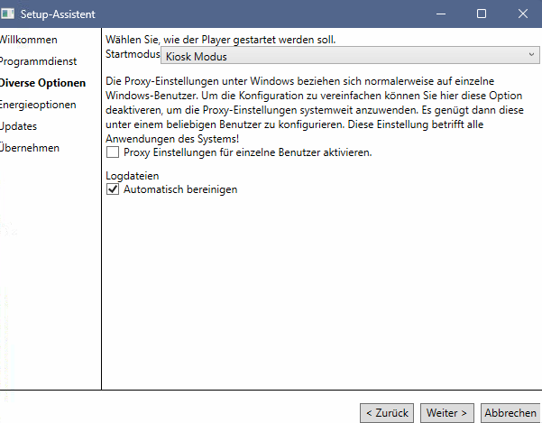Viewport: 542px width, 423px height.
Task: Open the Energieoptionen step
Action: tap(38, 105)
